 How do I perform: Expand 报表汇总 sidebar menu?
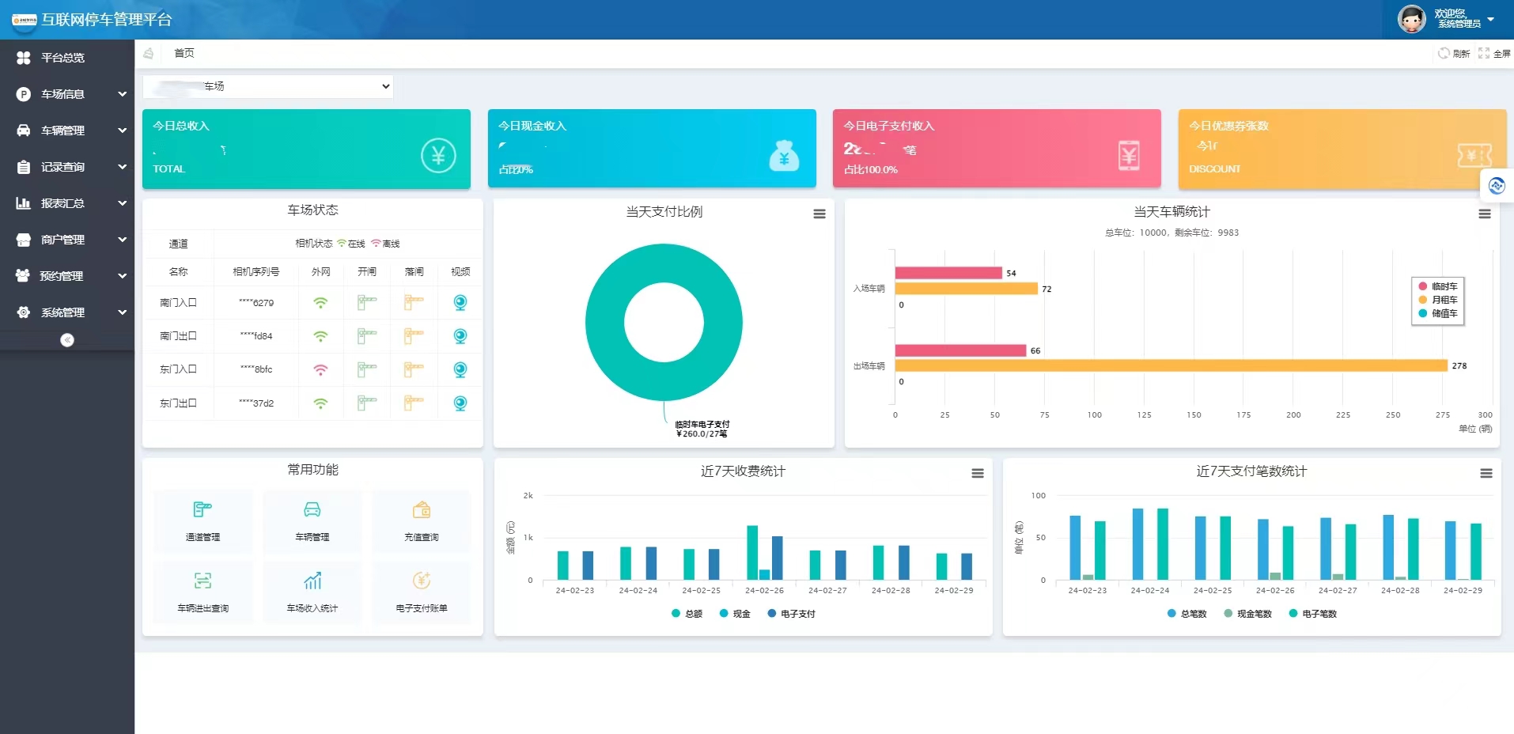(x=67, y=203)
